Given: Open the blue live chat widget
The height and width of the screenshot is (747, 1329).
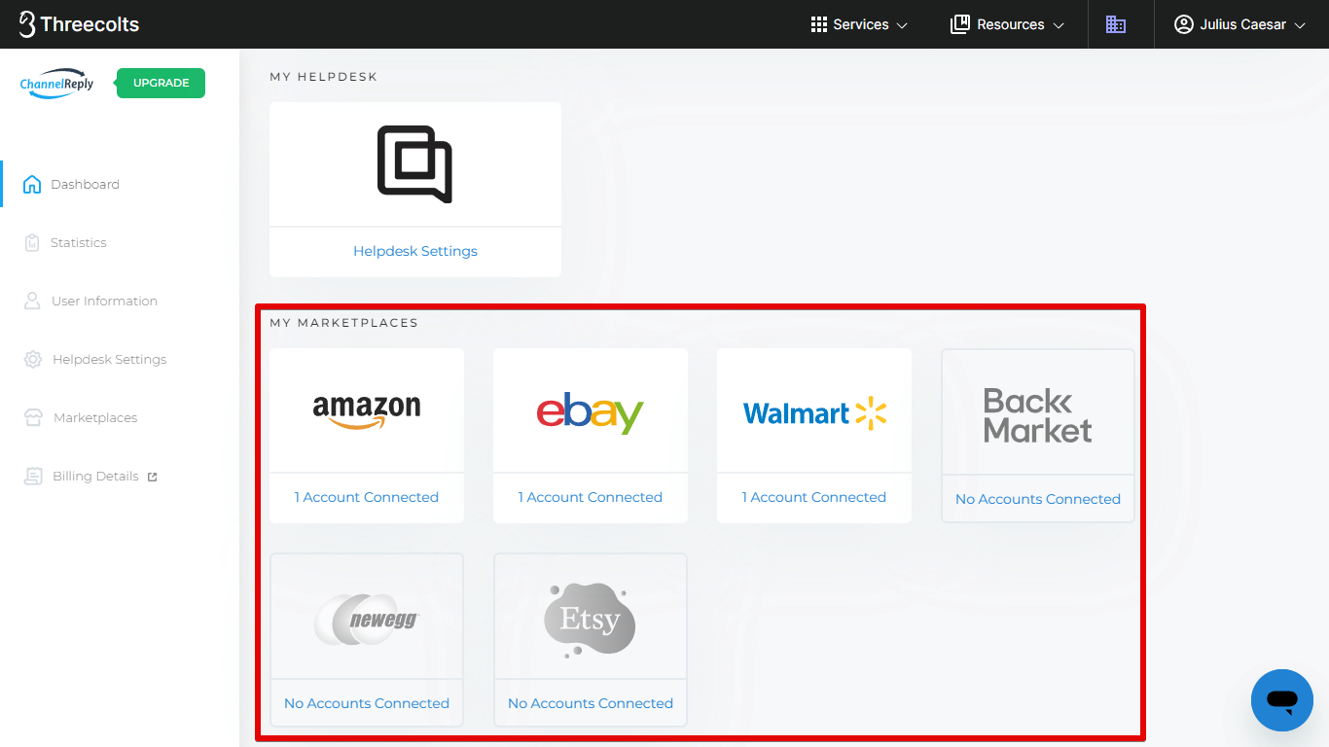Looking at the screenshot, I should point(1282,700).
